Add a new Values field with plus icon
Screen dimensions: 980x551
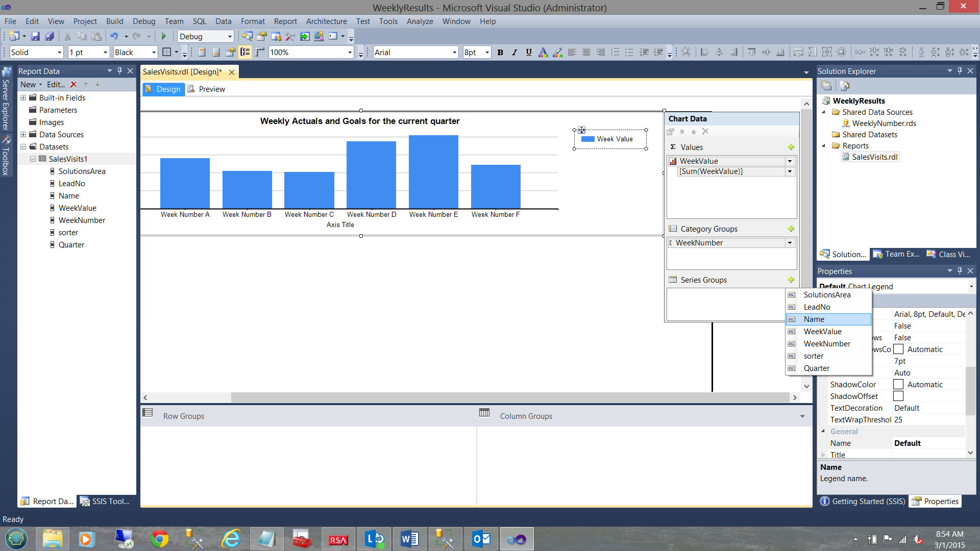(791, 147)
